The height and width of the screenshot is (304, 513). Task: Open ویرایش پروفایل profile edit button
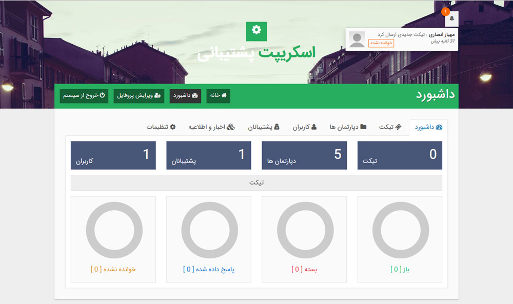click(x=139, y=96)
